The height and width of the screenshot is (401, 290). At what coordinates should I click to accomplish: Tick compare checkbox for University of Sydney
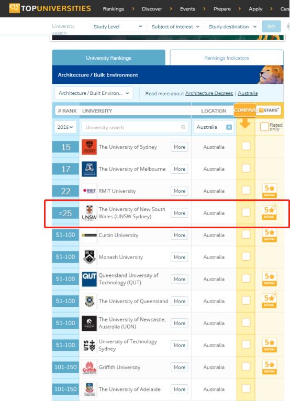click(x=246, y=146)
